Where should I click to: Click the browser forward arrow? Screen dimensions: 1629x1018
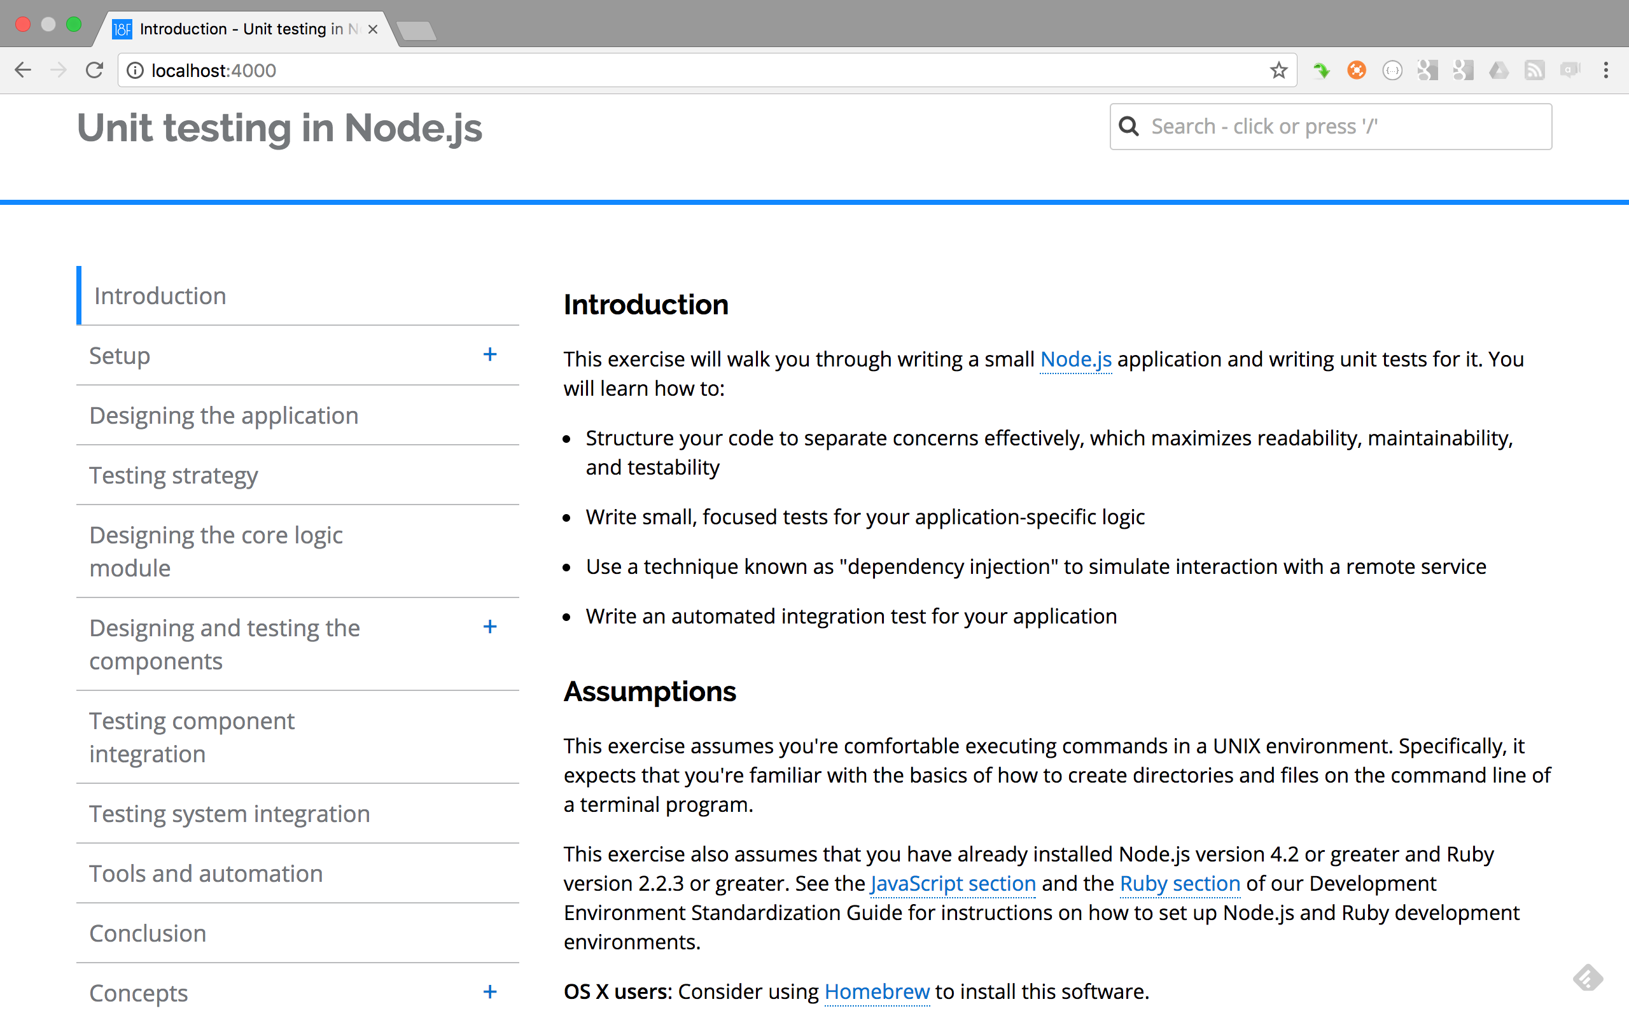coord(59,70)
